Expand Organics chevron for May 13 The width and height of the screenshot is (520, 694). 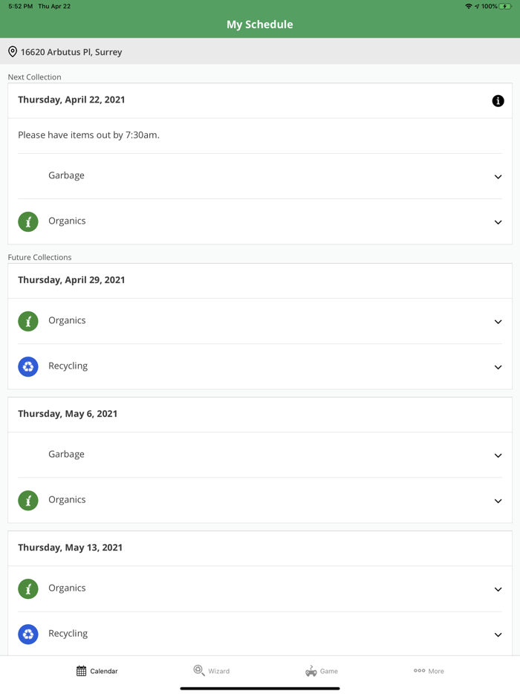pyautogui.click(x=498, y=589)
